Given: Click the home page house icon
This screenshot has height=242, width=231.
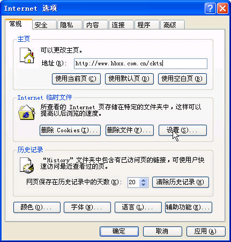Looking at the screenshot, I should pyautogui.click(x=27, y=55).
